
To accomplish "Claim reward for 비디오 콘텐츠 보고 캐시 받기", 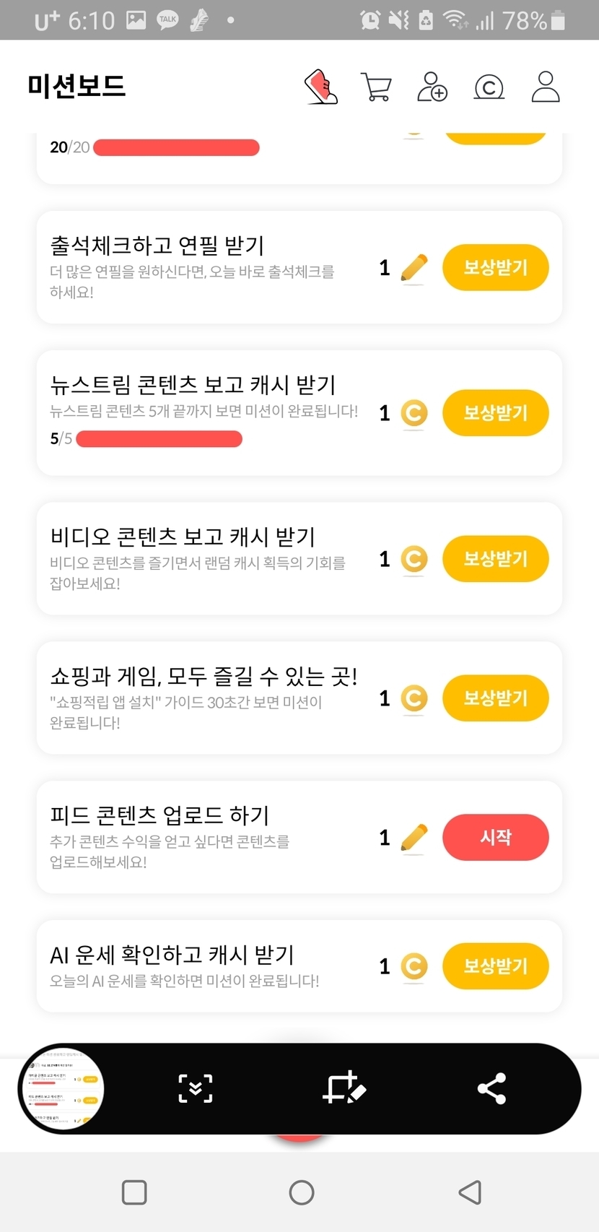I will 495,559.
